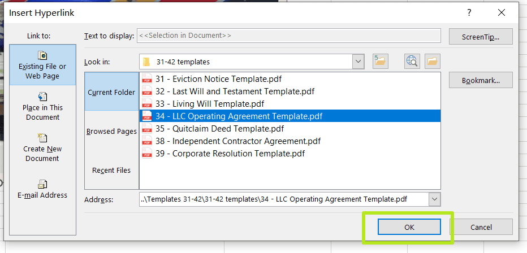
Task: Click PDF icon for 31 - Eviction Notice
Action: click(x=147, y=79)
